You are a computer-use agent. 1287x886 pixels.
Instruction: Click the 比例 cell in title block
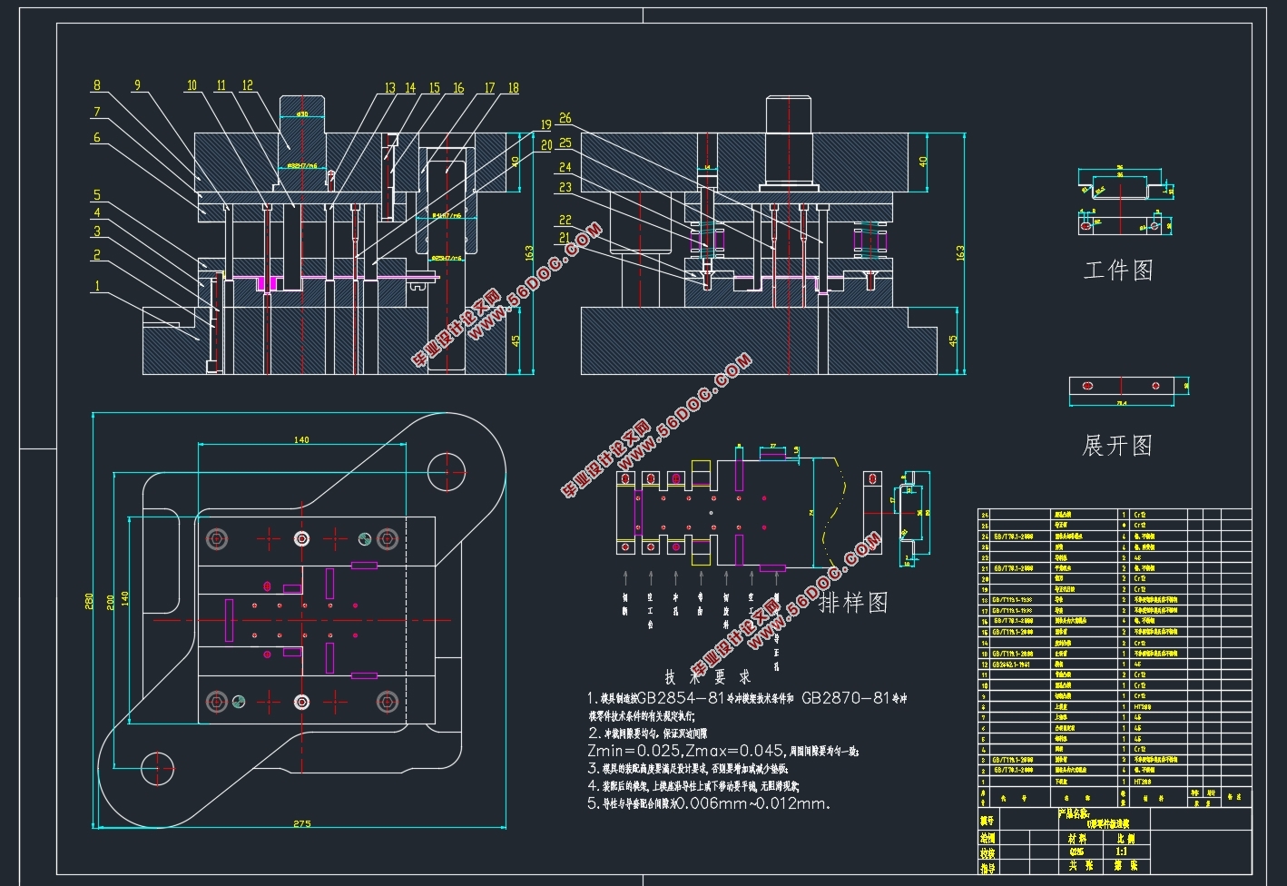[x=1125, y=839]
